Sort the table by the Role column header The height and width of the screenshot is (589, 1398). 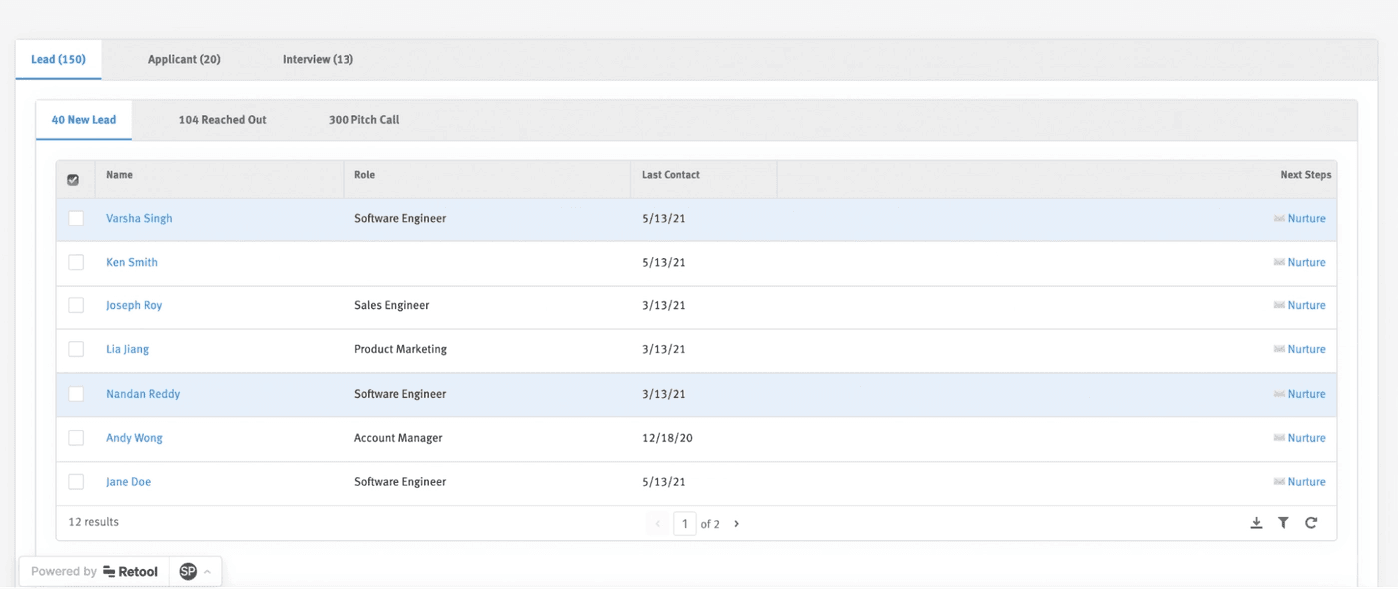[365, 175]
